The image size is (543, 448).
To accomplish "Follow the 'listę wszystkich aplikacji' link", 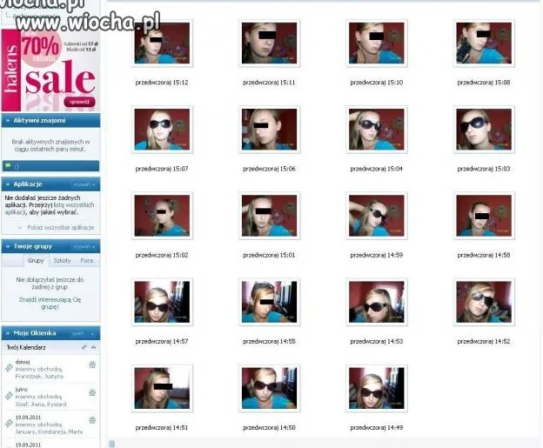I will click(x=50, y=209).
